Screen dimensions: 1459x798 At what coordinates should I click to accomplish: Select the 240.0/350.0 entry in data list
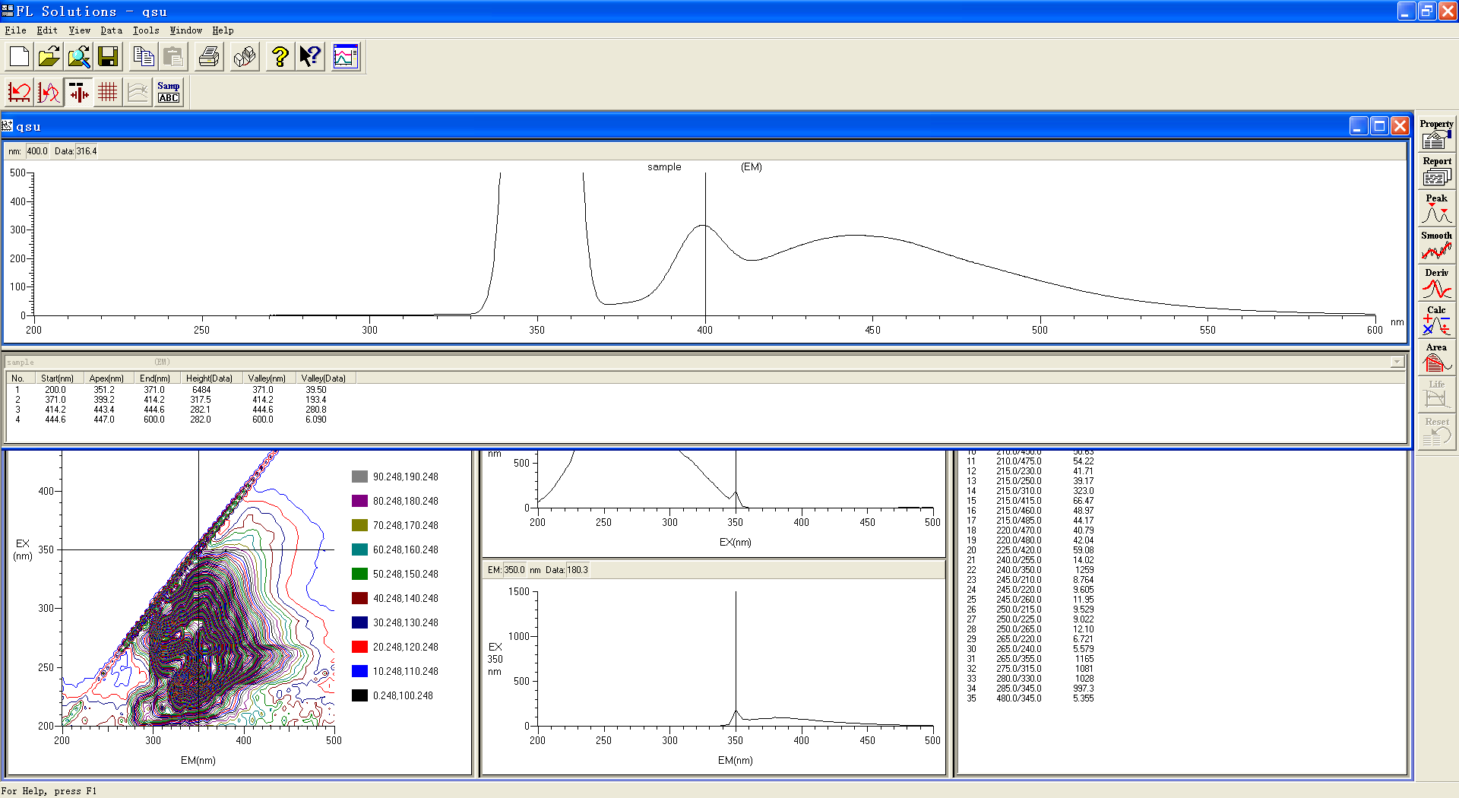tap(1018, 570)
